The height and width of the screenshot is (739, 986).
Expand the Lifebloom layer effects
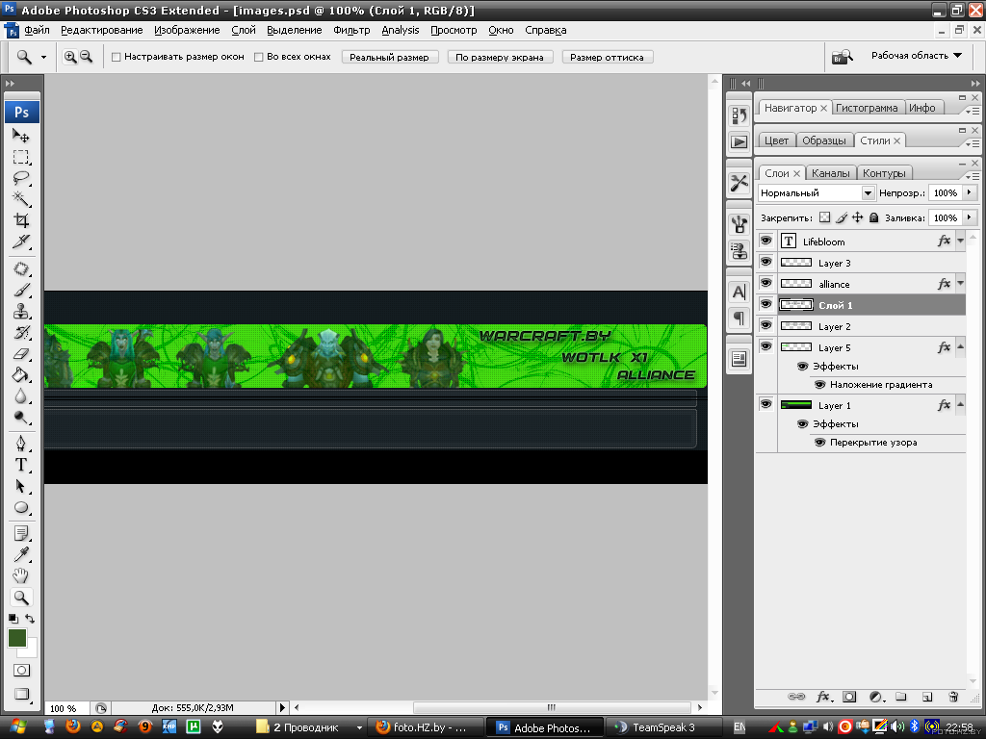[x=960, y=241]
